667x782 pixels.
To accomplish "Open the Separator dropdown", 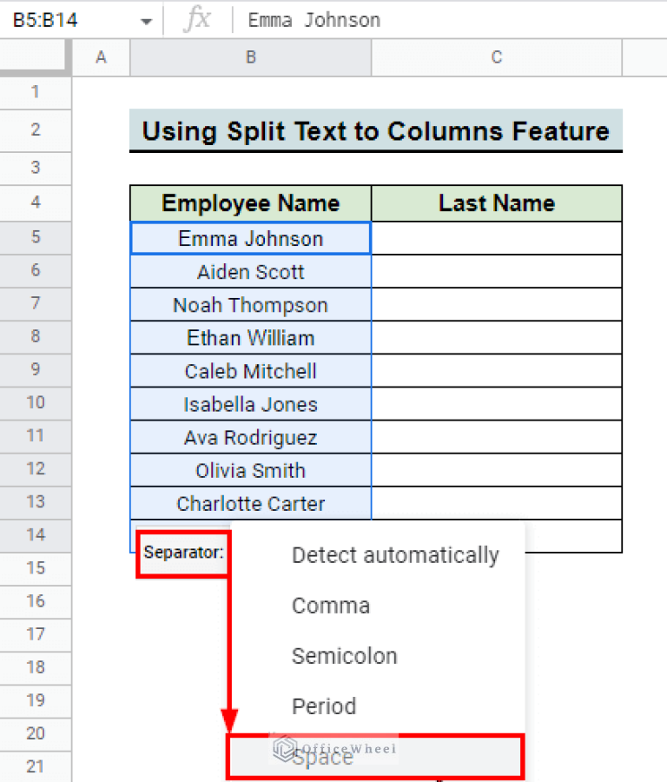I will (183, 552).
